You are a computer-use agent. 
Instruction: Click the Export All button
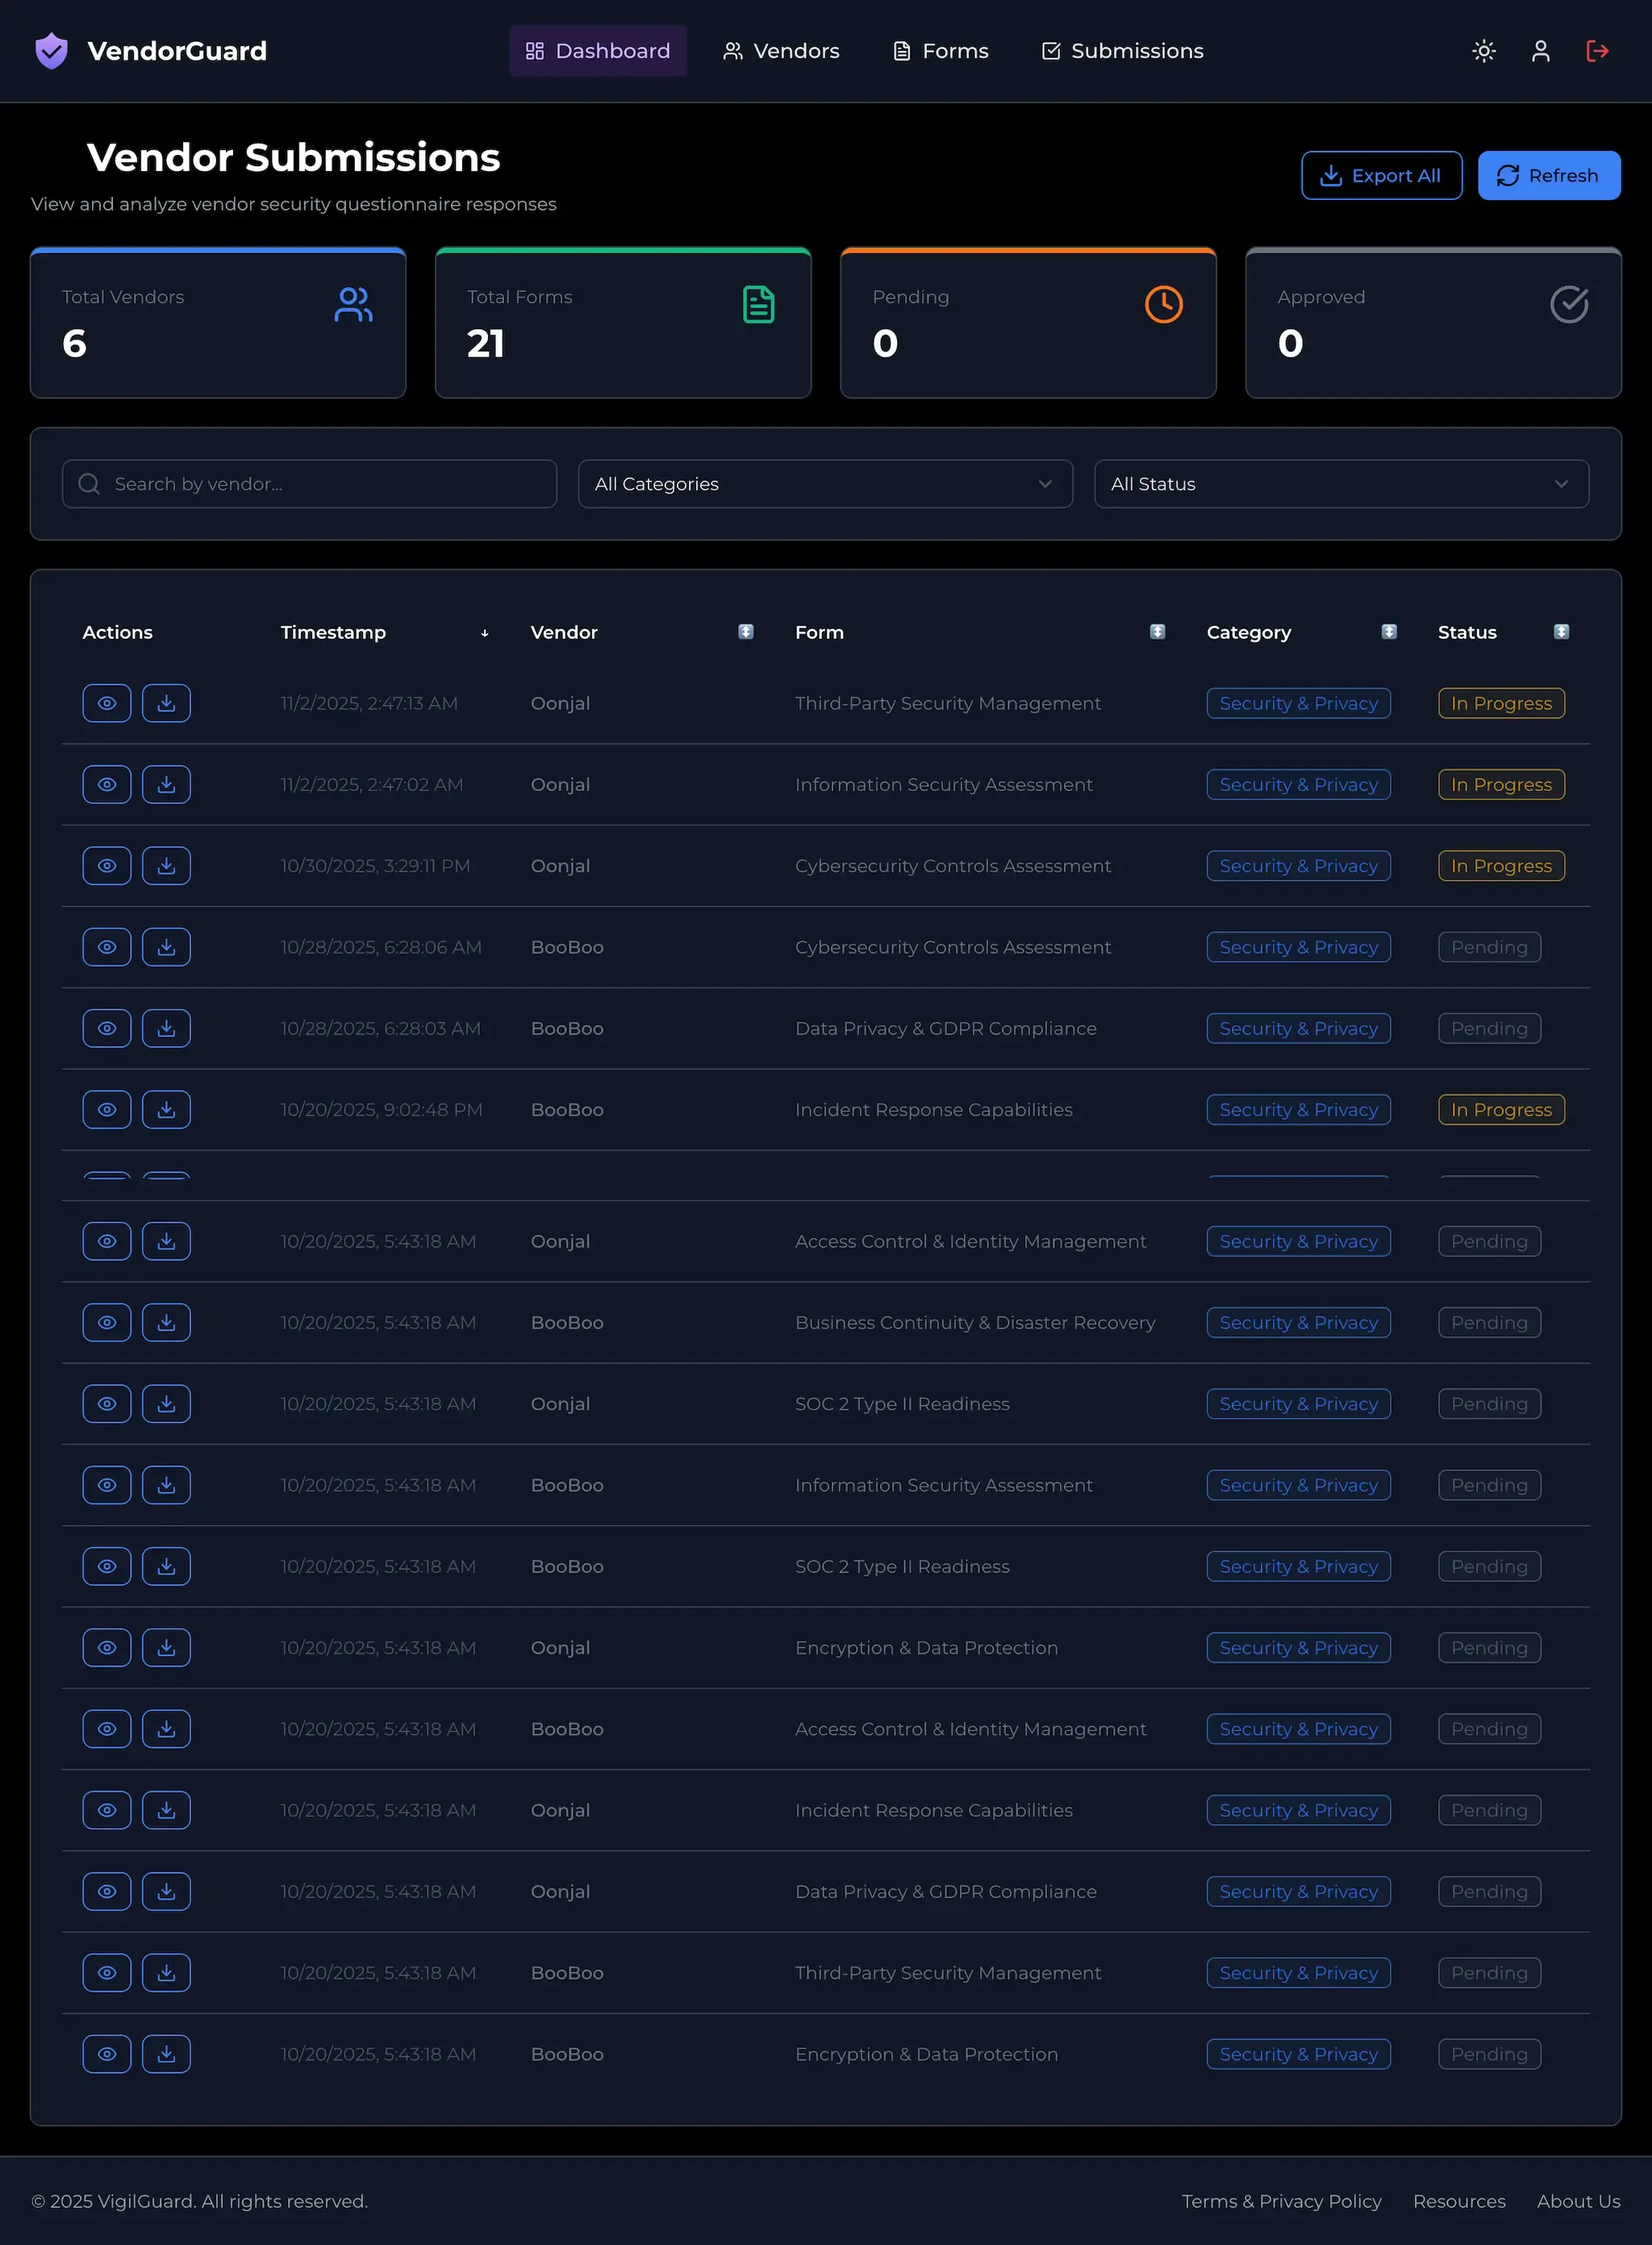pos(1382,175)
